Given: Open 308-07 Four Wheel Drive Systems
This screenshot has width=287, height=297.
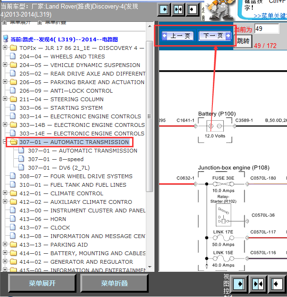Looking at the screenshot, I should tap(76, 176).
